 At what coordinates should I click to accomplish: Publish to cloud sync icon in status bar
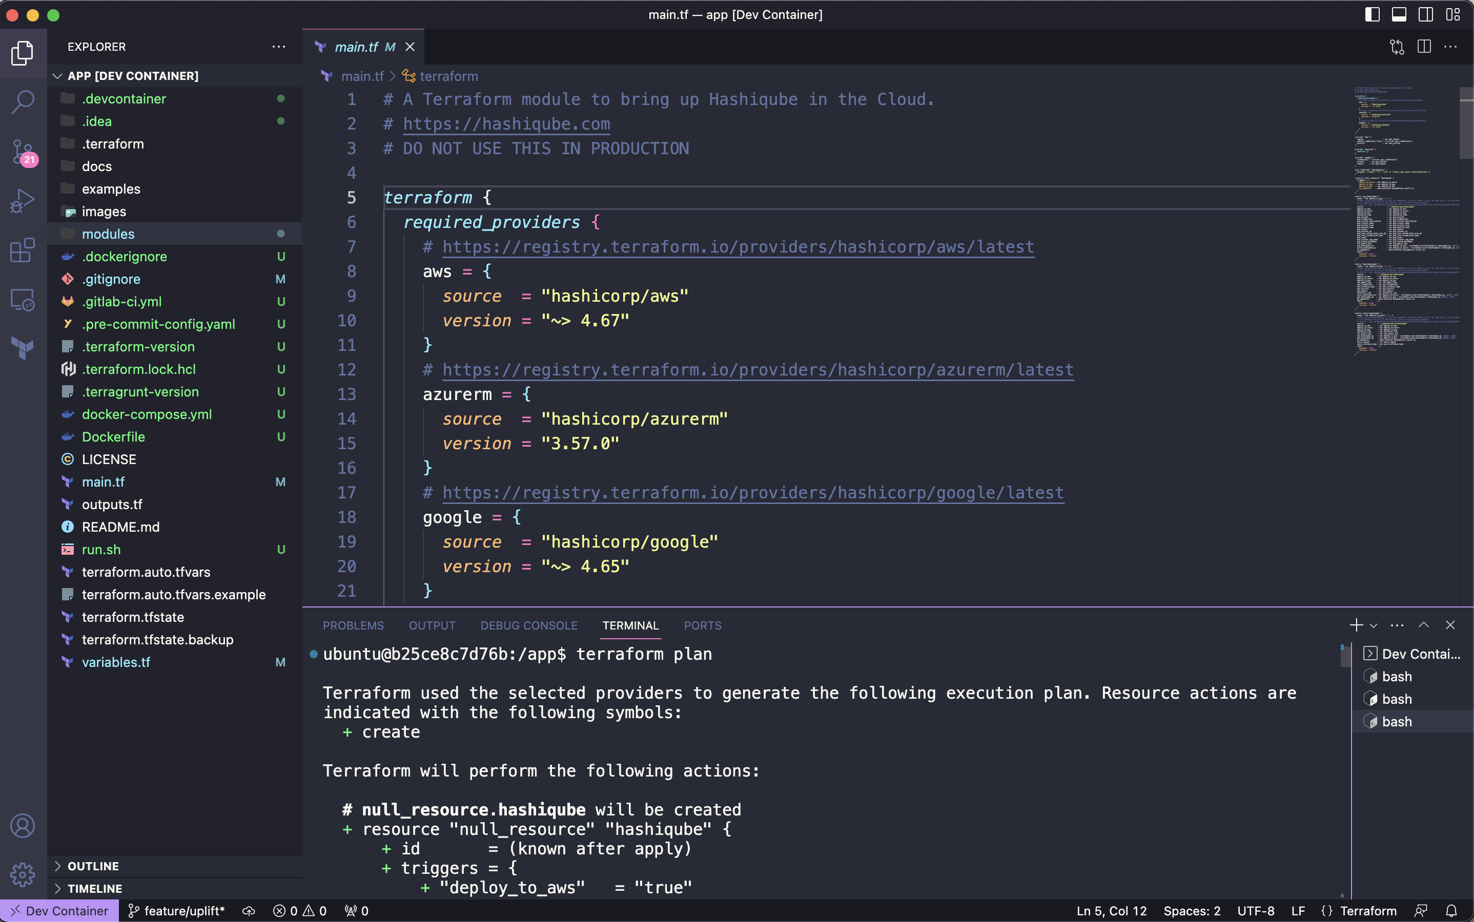(249, 910)
